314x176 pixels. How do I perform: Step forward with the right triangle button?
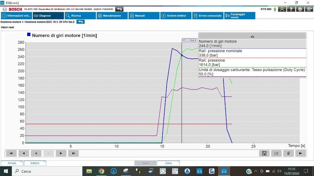click(61, 153)
